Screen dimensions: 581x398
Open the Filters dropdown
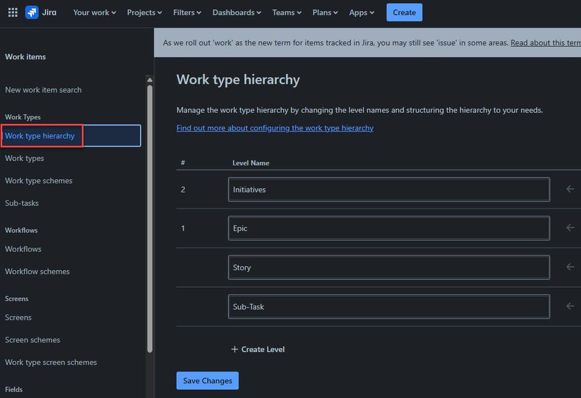(187, 12)
